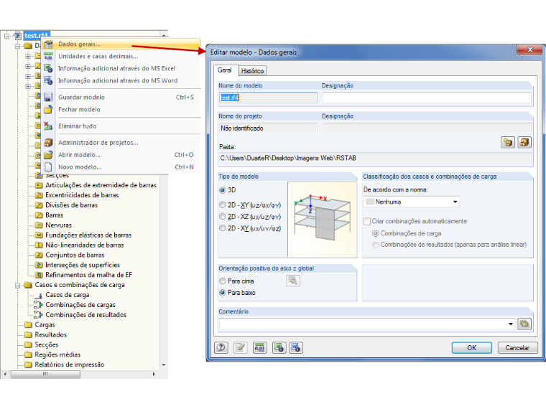Viewport: 546px width, 409px height.
Task: Click Dados gerais icon in context menu
Action: tap(48, 44)
